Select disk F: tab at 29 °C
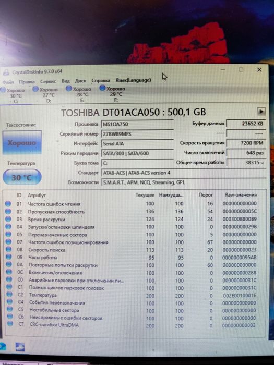 pyautogui.click(x=113, y=94)
